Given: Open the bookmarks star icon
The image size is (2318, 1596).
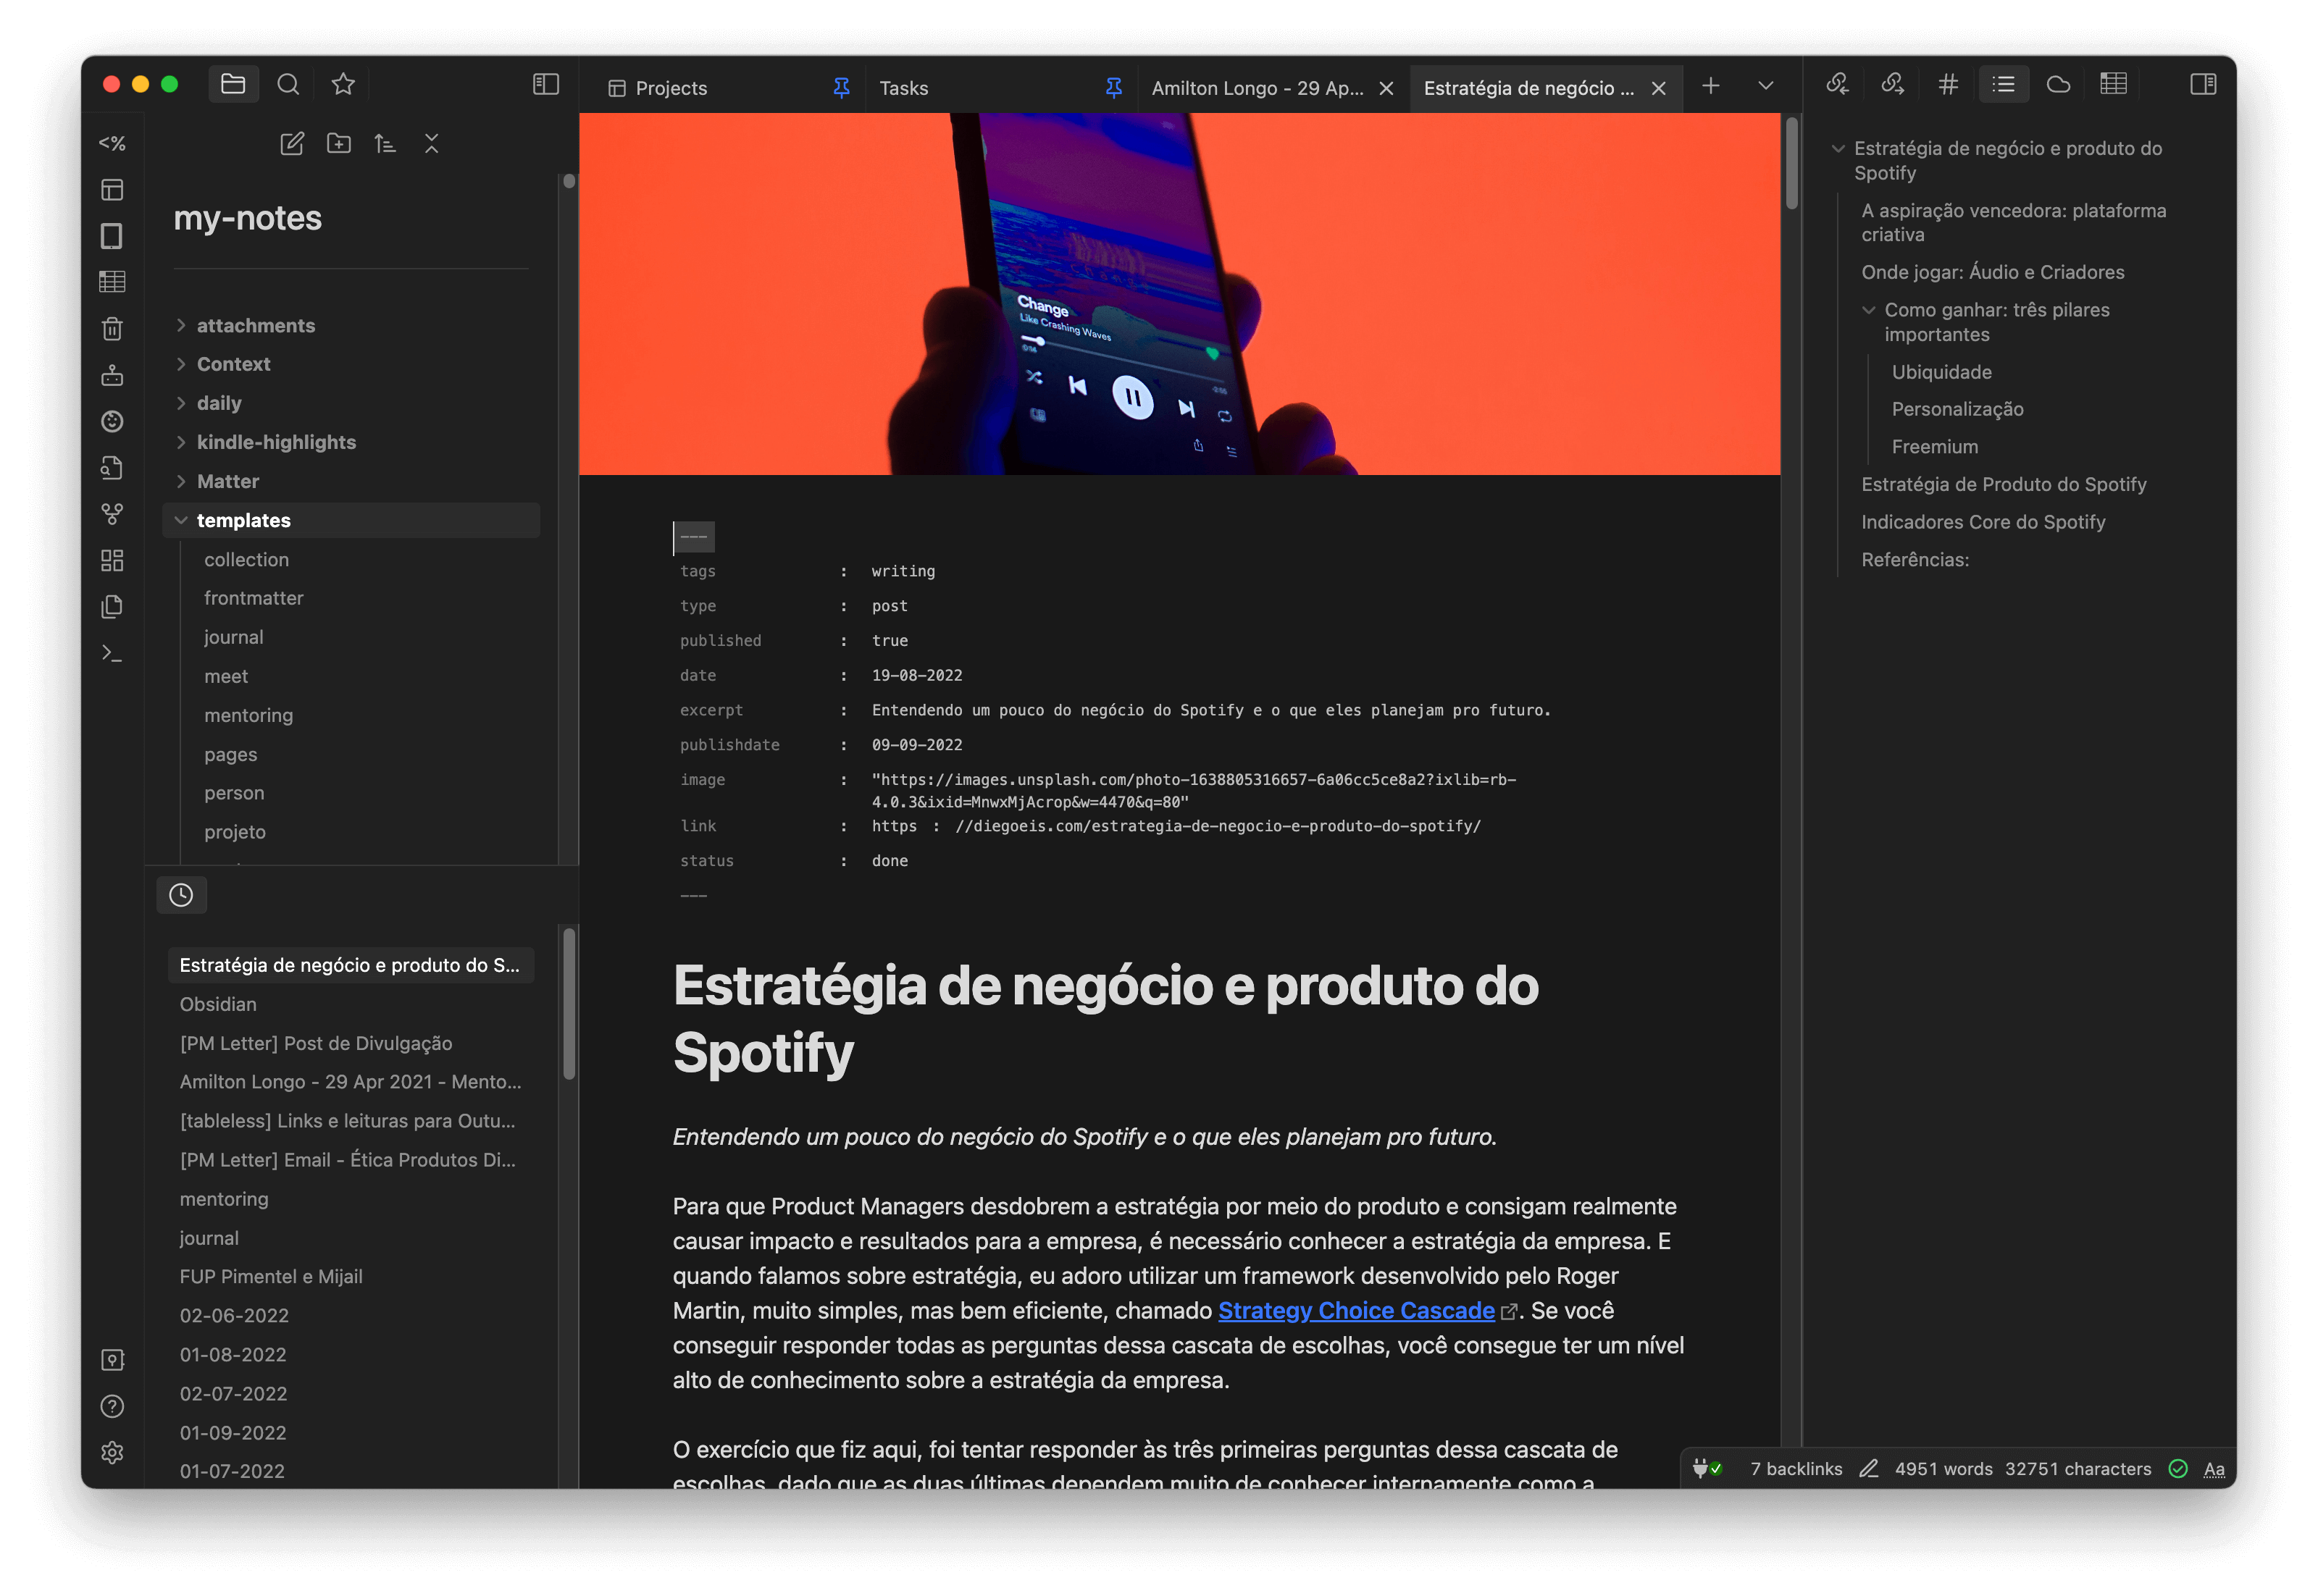Looking at the screenshot, I should click(343, 85).
